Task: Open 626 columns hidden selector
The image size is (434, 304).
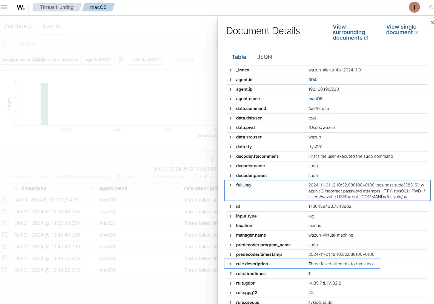Action: click(83, 177)
